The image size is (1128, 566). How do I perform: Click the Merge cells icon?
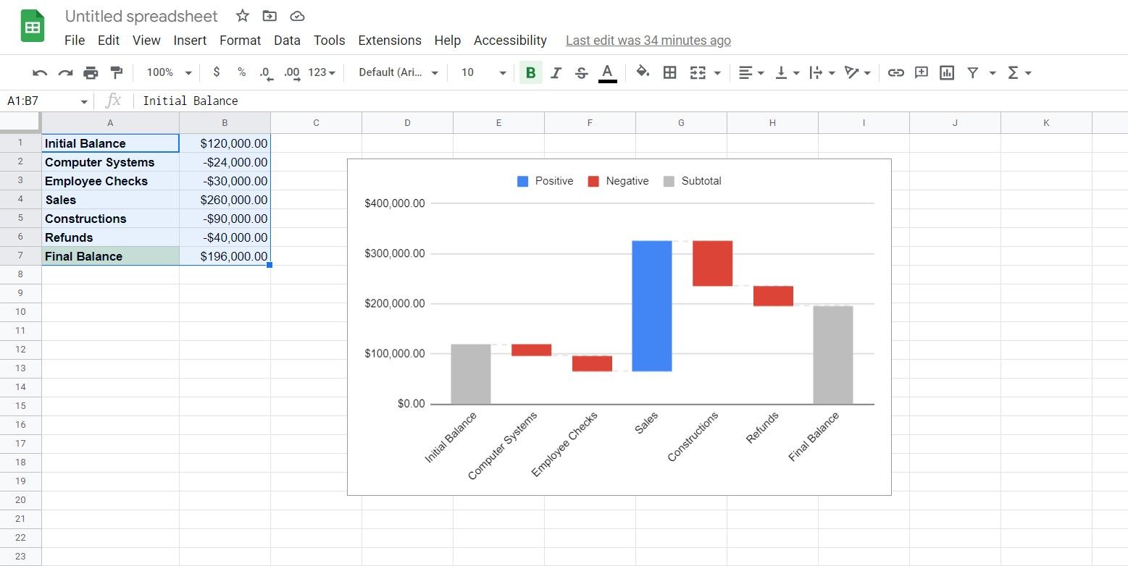pos(698,72)
